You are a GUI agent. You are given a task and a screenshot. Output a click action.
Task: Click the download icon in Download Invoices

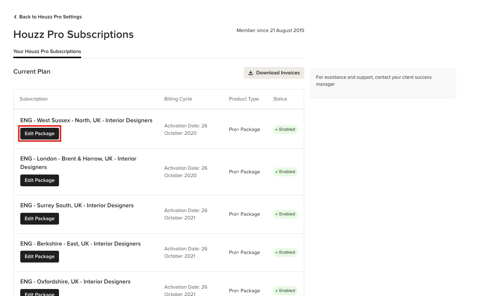pos(251,73)
